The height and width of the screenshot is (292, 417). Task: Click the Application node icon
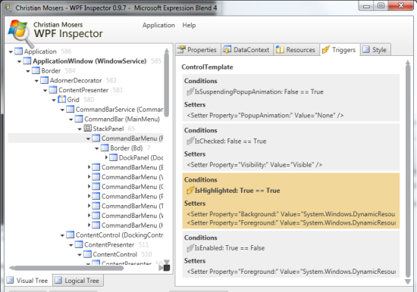click(18, 51)
